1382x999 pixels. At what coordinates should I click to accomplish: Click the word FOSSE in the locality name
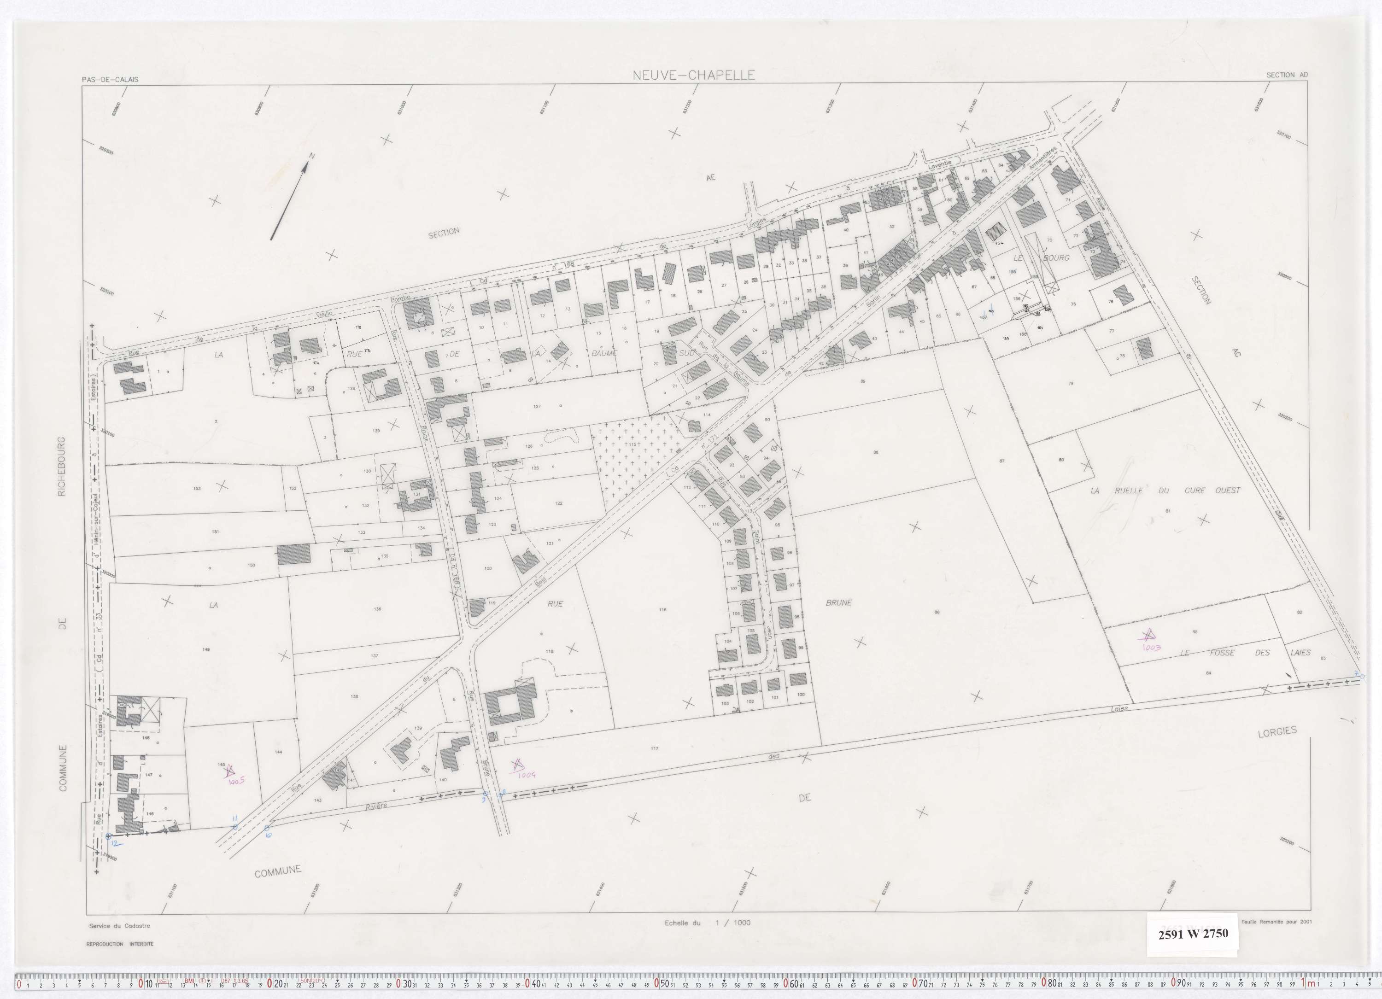1222,653
